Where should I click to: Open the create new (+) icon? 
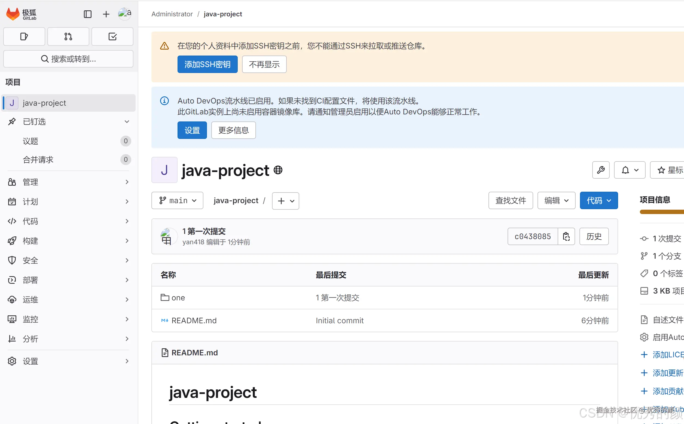pyautogui.click(x=106, y=14)
